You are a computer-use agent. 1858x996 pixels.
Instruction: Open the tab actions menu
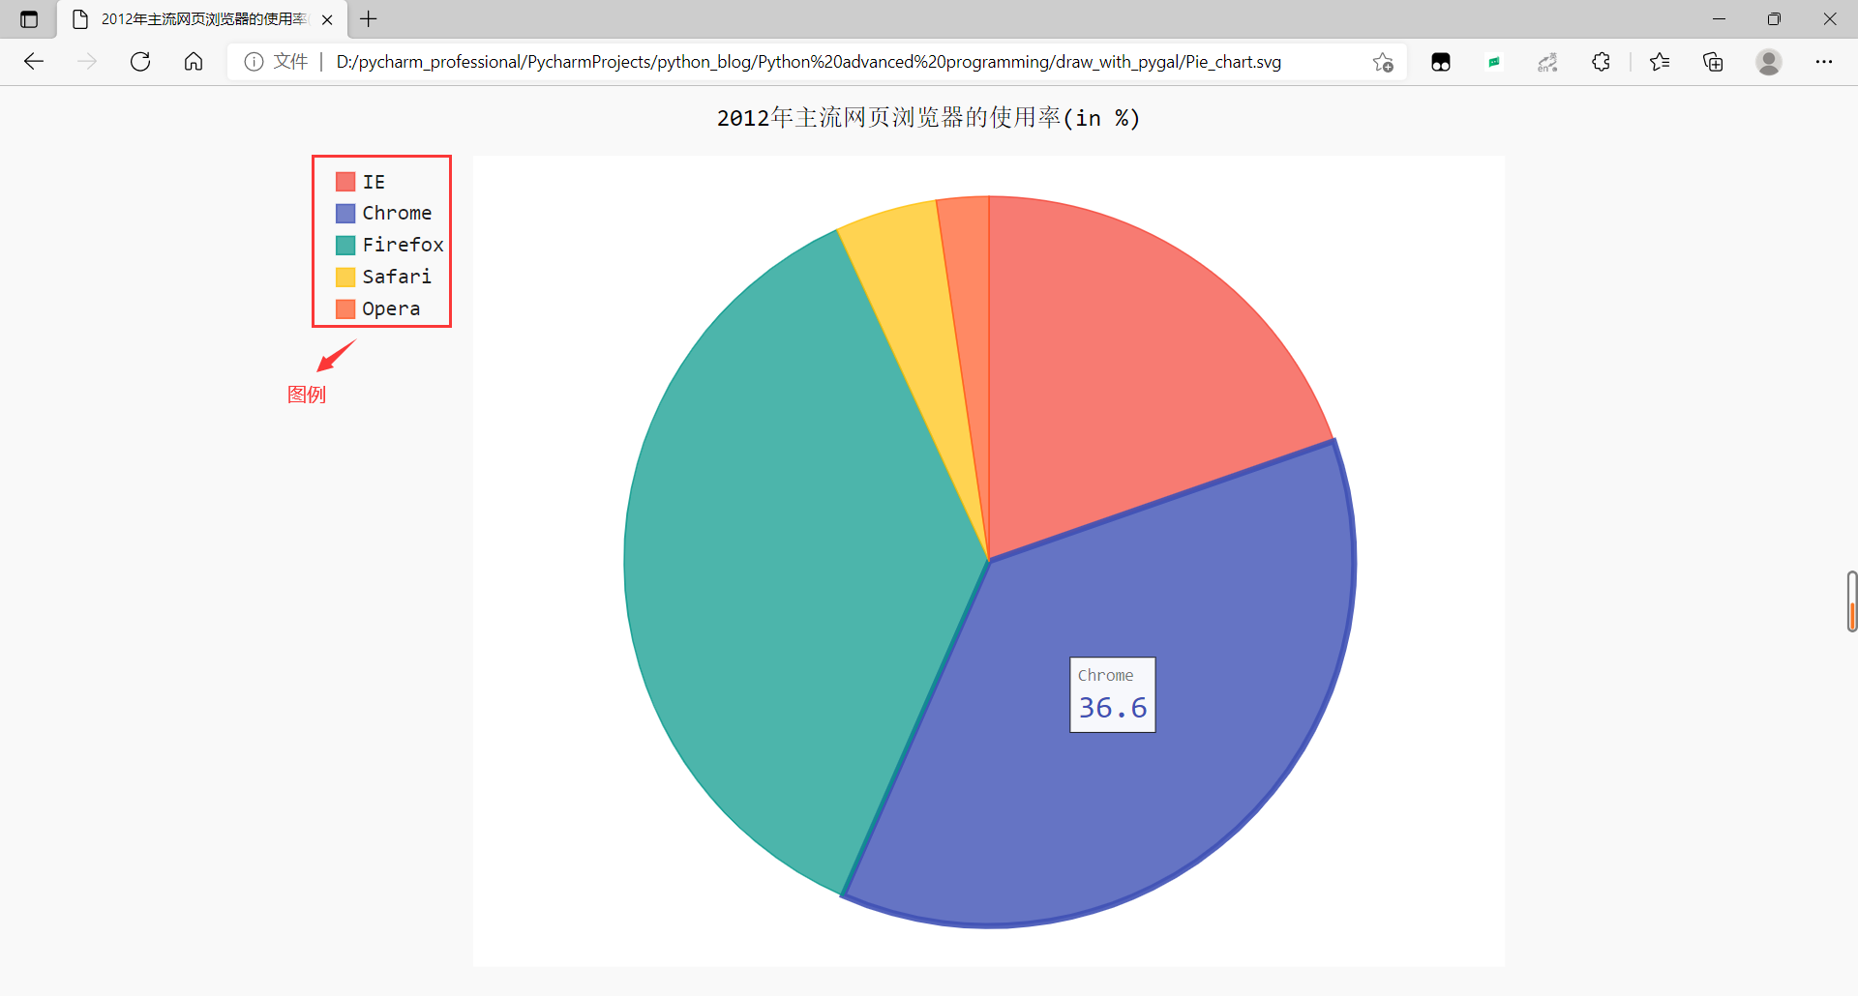click(x=29, y=18)
